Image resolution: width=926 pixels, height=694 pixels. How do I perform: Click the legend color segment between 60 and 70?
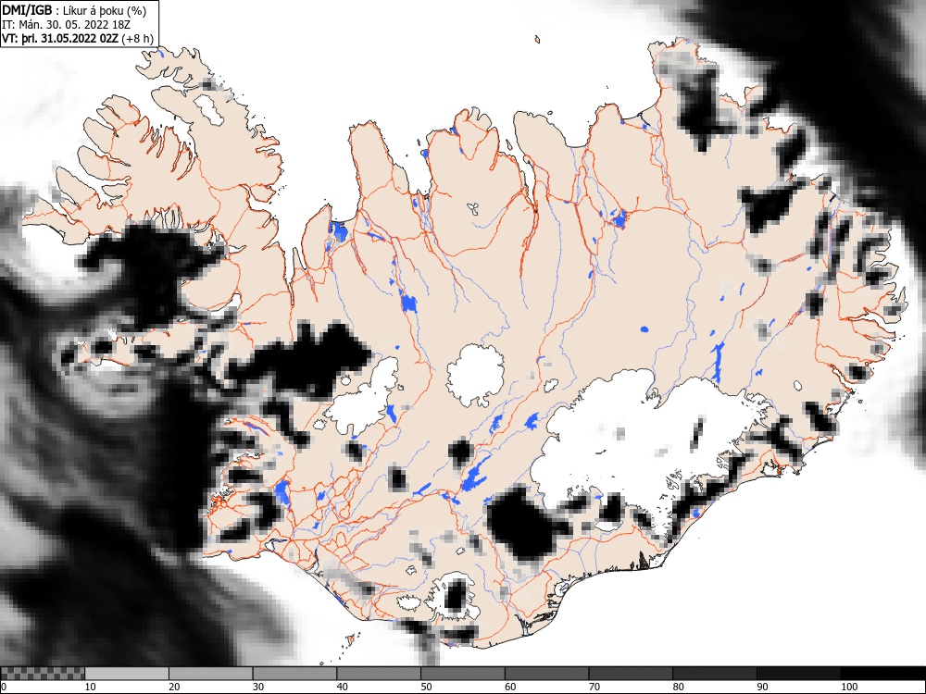(x=547, y=674)
